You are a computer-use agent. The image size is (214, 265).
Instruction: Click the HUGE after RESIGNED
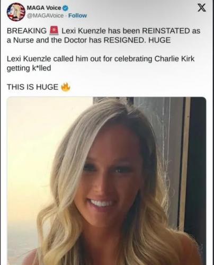tap(159, 40)
